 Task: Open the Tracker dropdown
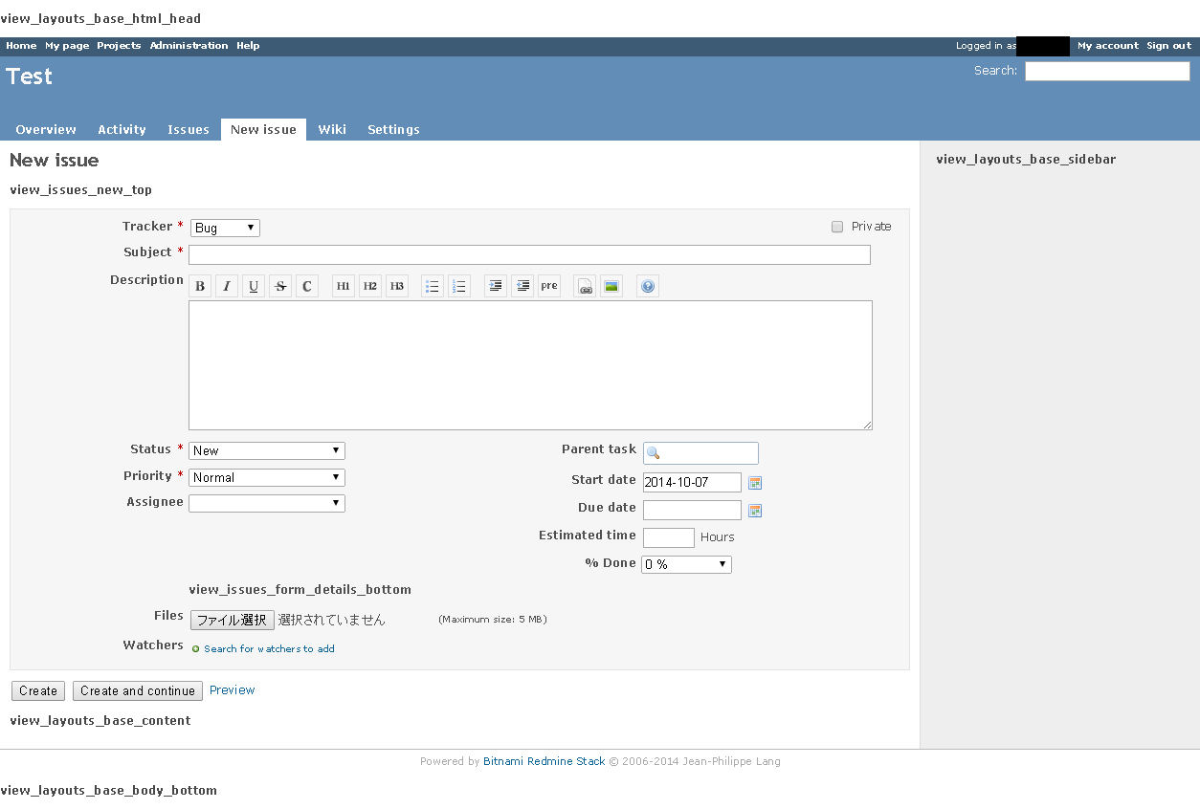[x=225, y=228]
